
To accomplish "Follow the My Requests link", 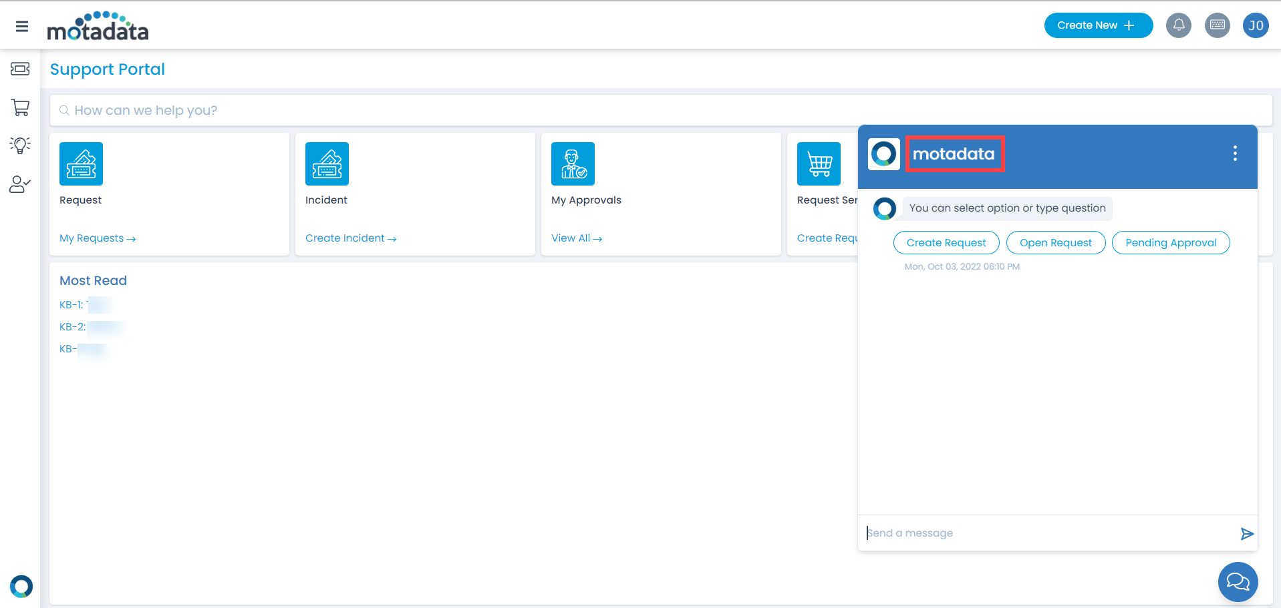I will [x=97, y=238].
